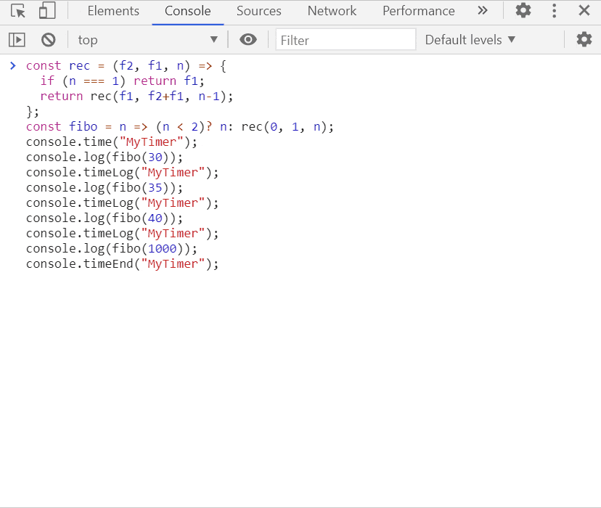Open the three-dot customize DevTools menu
The image size is (601, 508).
tap(555, 11)
